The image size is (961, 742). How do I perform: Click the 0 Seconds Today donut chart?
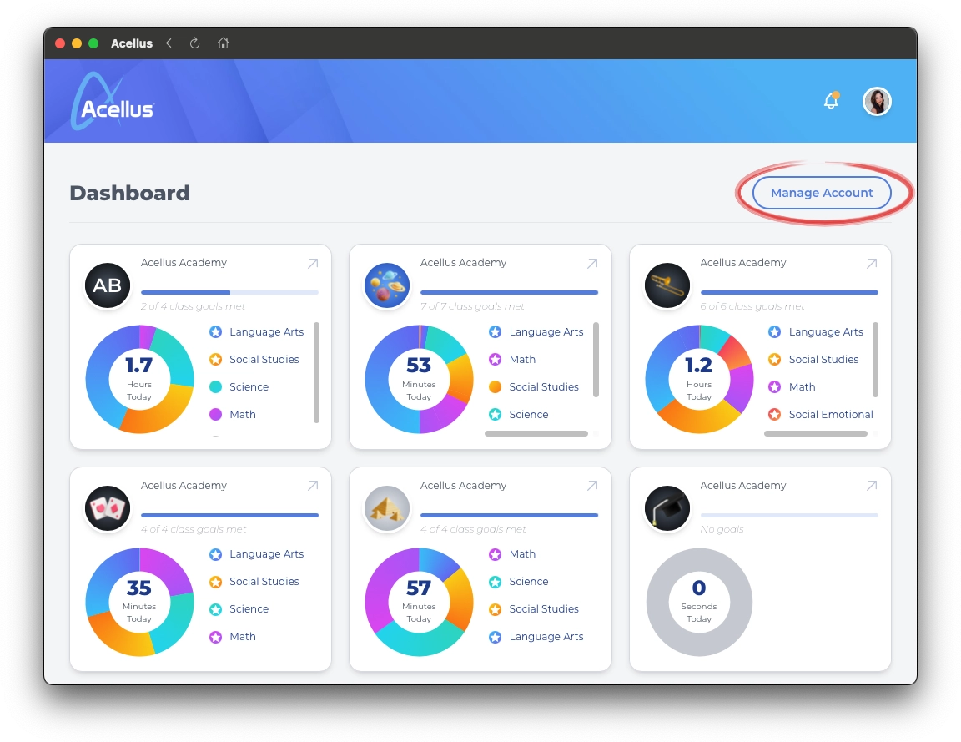pyautogui.click(x=699, y=602)
